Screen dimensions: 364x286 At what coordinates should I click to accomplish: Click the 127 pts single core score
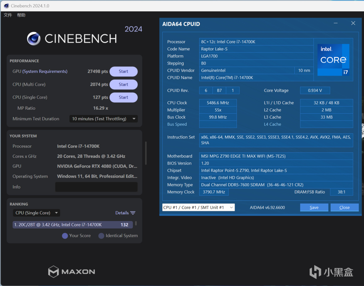(x=101, y=97)
